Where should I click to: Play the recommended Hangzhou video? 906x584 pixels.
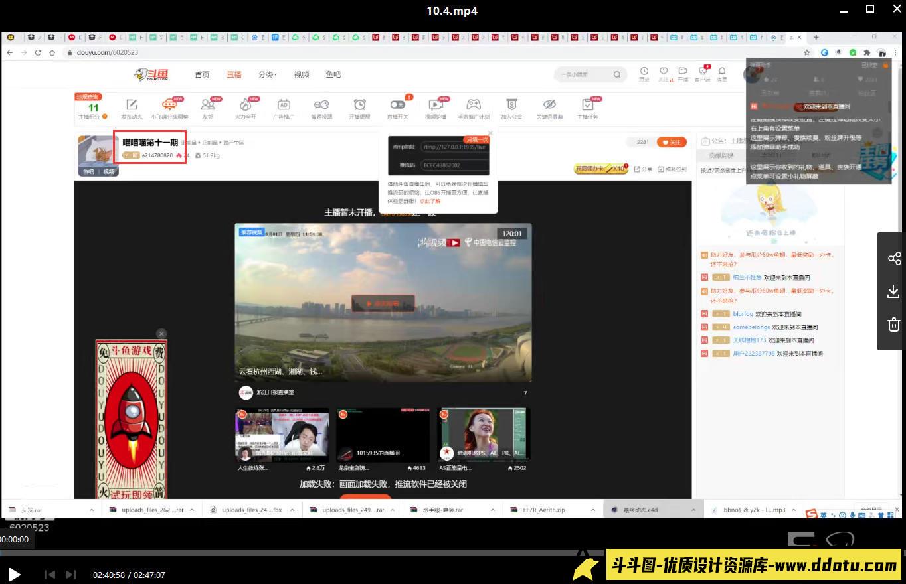383,303
